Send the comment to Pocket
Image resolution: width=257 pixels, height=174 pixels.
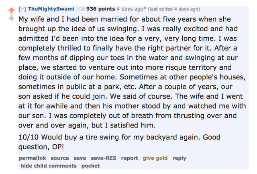(90, 166)
